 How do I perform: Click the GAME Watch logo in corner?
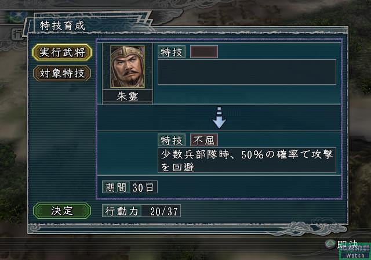click(355, 251)
